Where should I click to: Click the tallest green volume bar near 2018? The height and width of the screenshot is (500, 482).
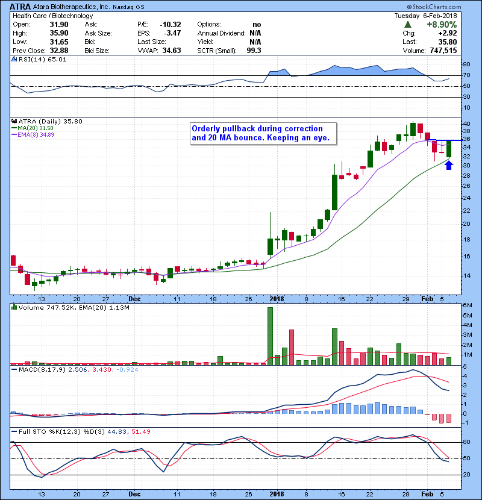coord(270,336)
